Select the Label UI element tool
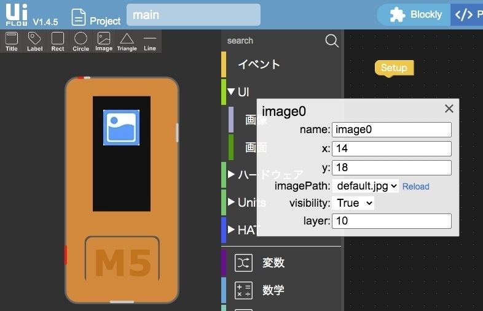 point(35,41)
